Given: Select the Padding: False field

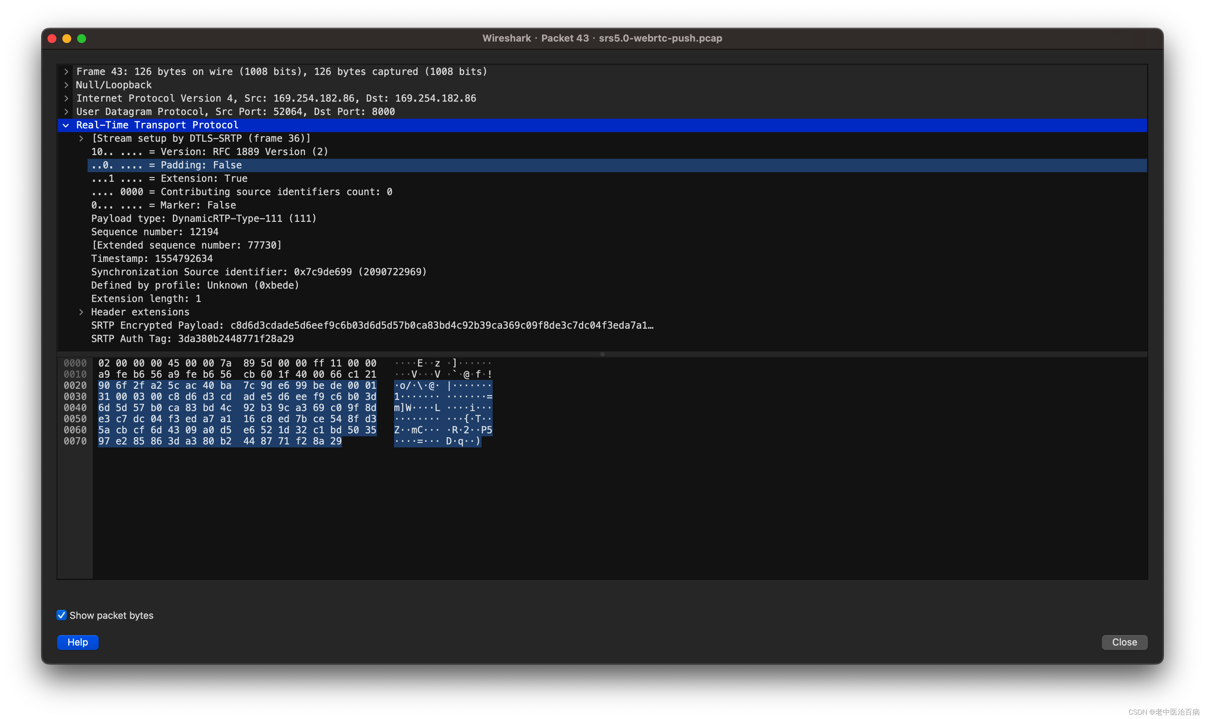Looking at the screenshot, I should point(167,165).
